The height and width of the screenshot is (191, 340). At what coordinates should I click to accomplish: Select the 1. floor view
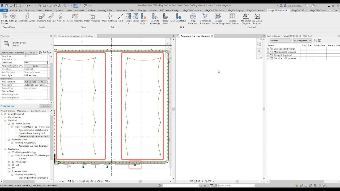22,159
